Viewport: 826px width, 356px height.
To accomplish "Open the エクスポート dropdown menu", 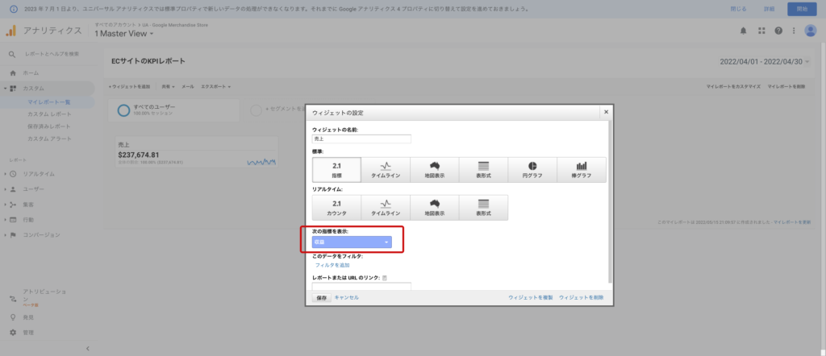I will pyautogui.click(x=215, y=86).
